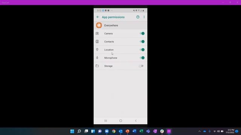This screenshot has width=241, height=135.
Task: Select the Camera label text
Action: 108,33
